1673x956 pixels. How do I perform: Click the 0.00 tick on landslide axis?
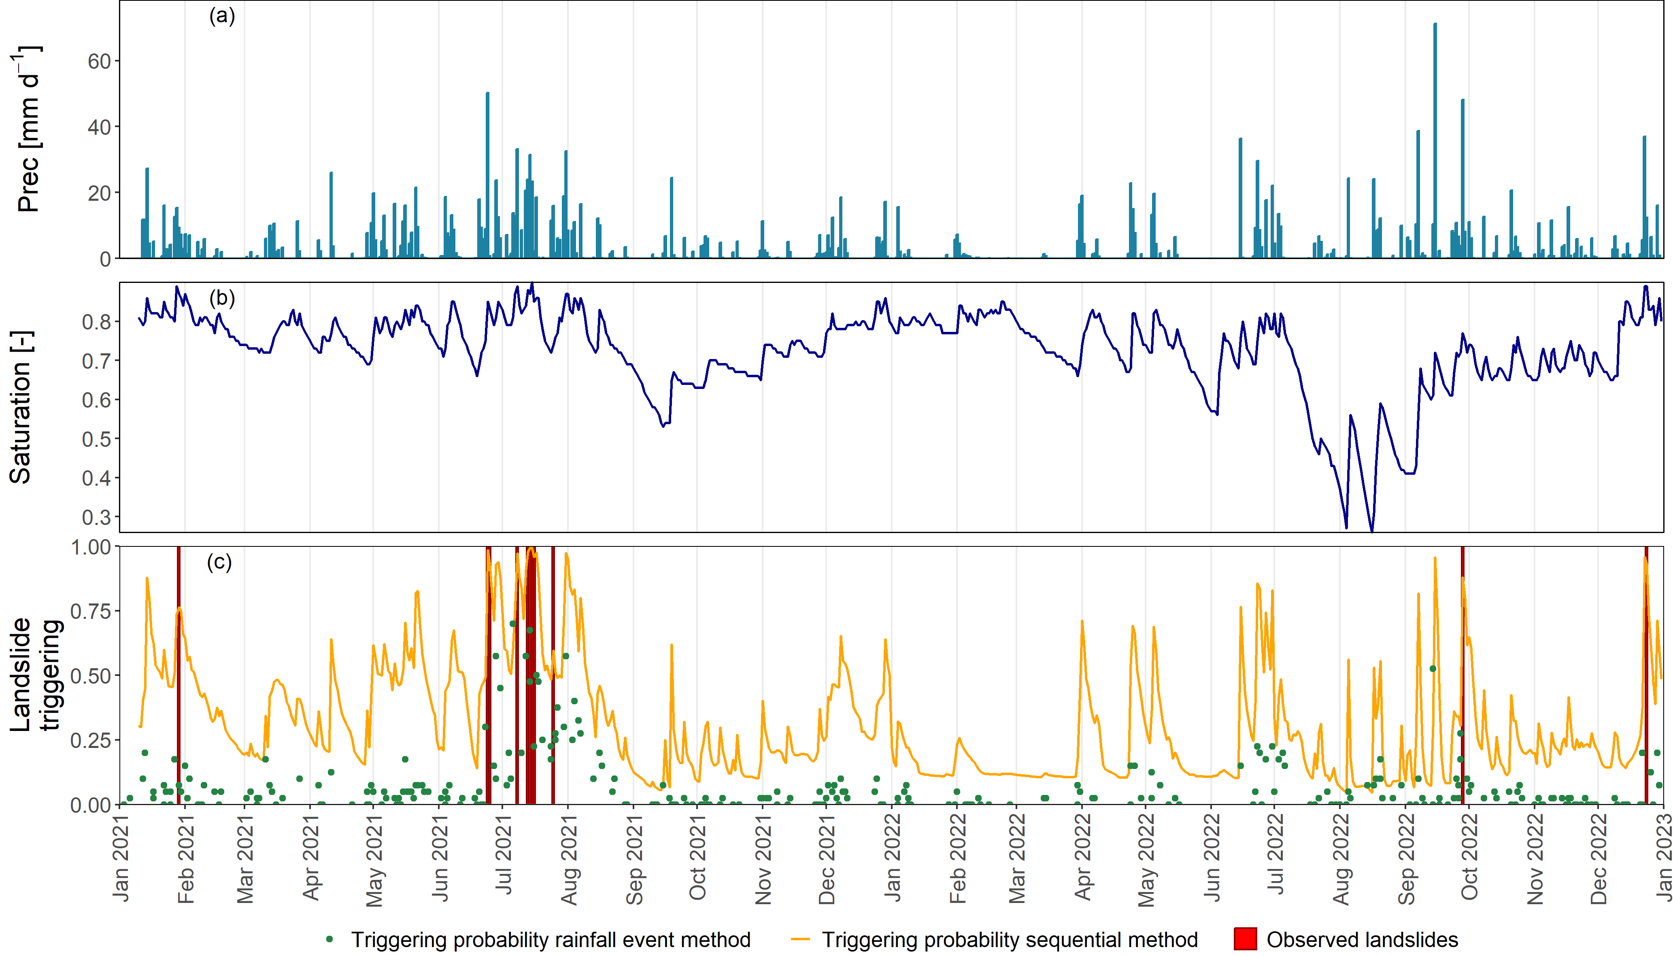[91, 805]
